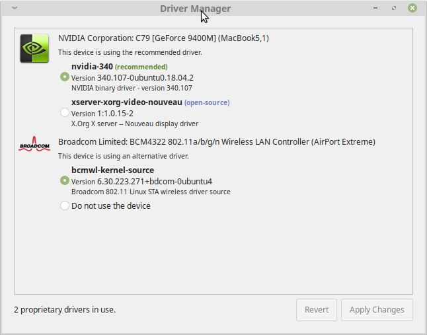Click the Revert button
This screenshot has width=427, height=335.
tap(317, 310)
